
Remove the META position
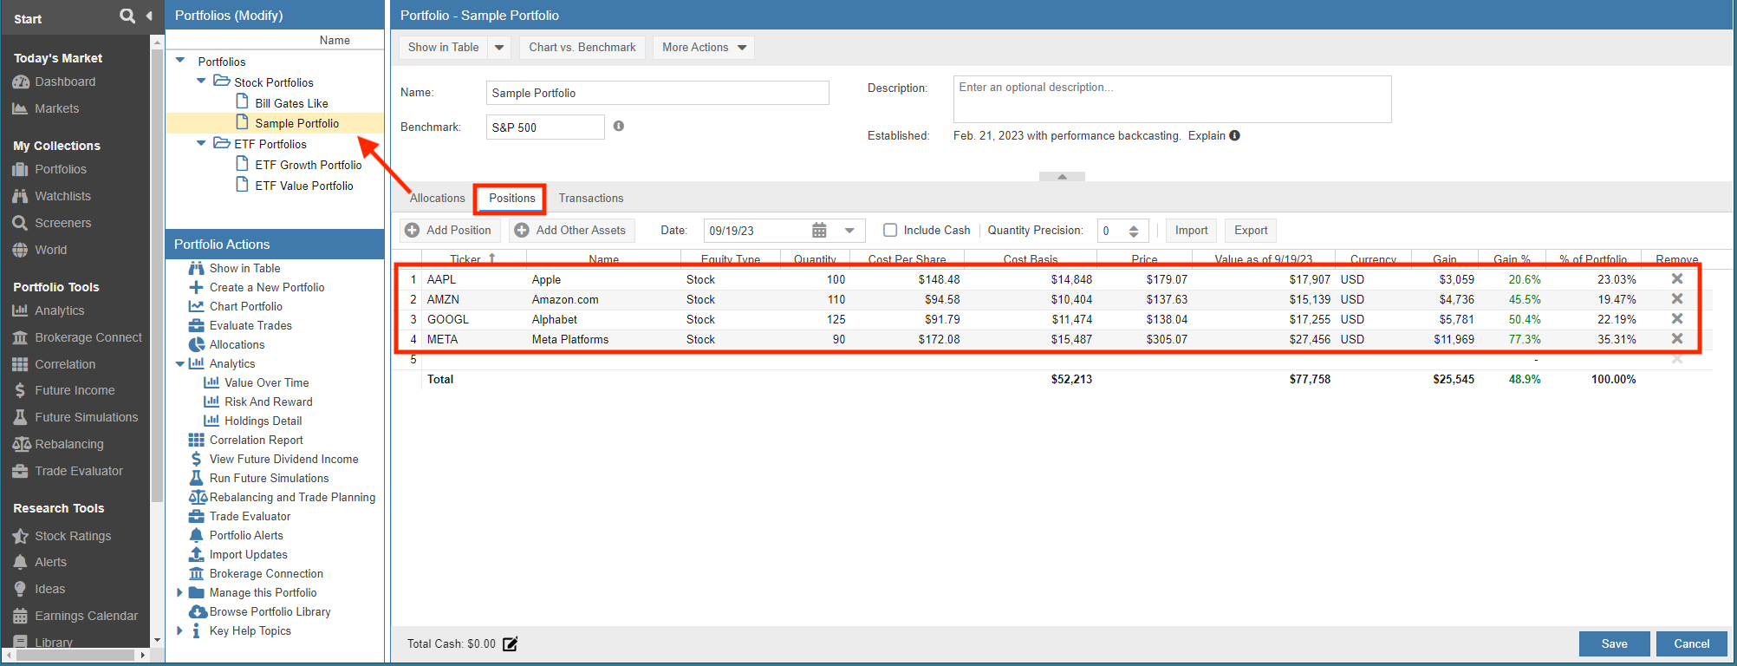pyautogui.click(x=1677, y=338)
